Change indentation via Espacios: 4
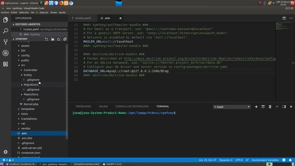This screenshot has height=166, width=295. pyautogui.click(x=226, y=160)
